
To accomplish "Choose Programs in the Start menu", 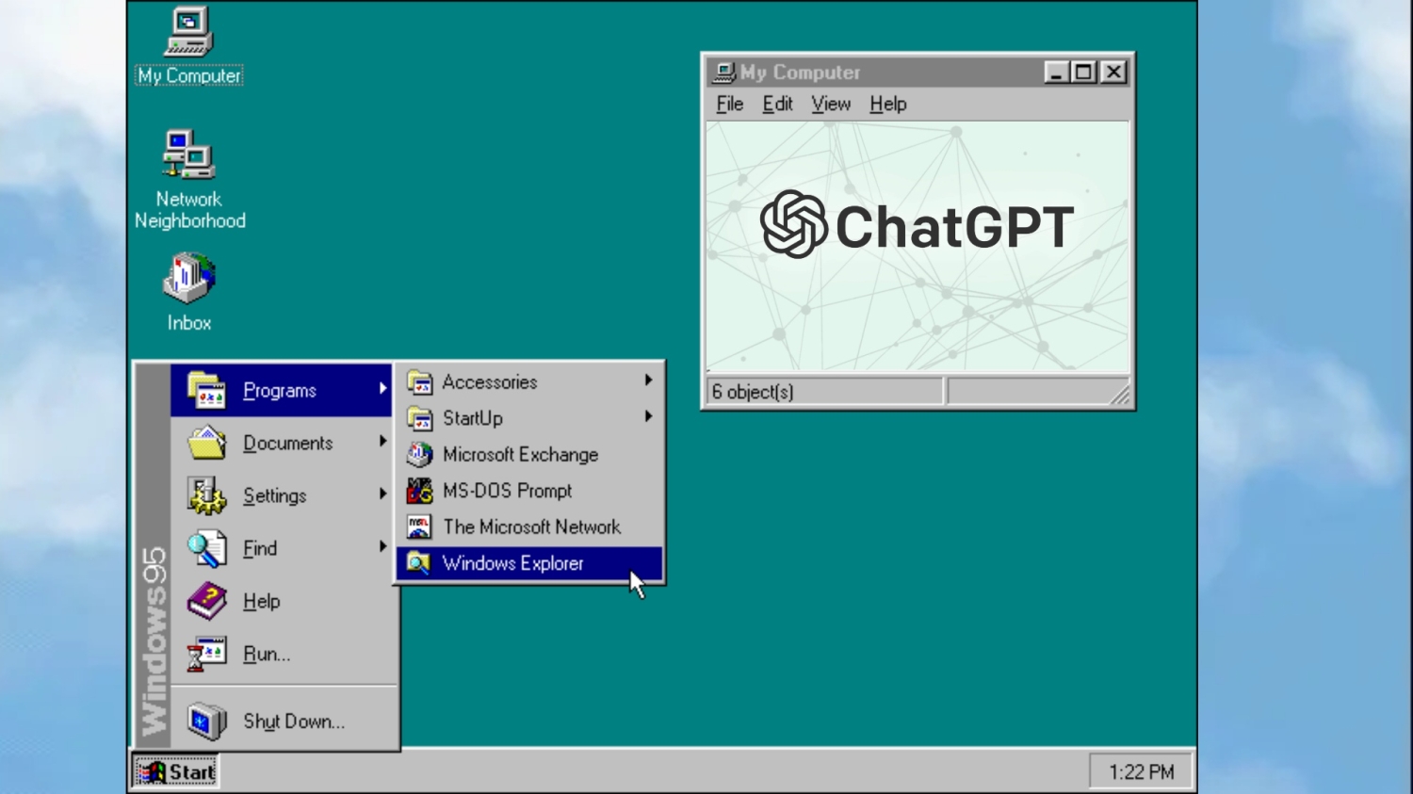I will [x=281, y=390].
